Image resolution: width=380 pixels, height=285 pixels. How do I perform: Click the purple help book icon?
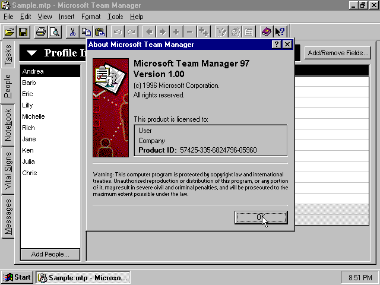[x=267, y=31]
